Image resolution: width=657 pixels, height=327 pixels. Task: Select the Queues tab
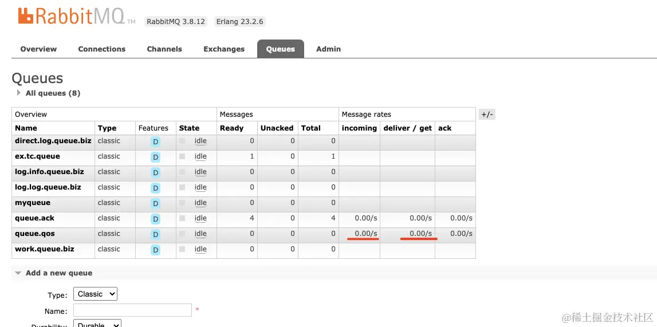pos(280,49)
